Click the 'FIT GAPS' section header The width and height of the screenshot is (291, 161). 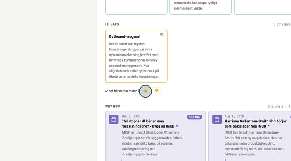[112, 24]
